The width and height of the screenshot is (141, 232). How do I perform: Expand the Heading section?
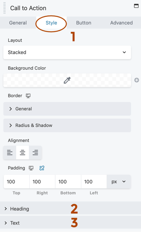tap(71, 209)
